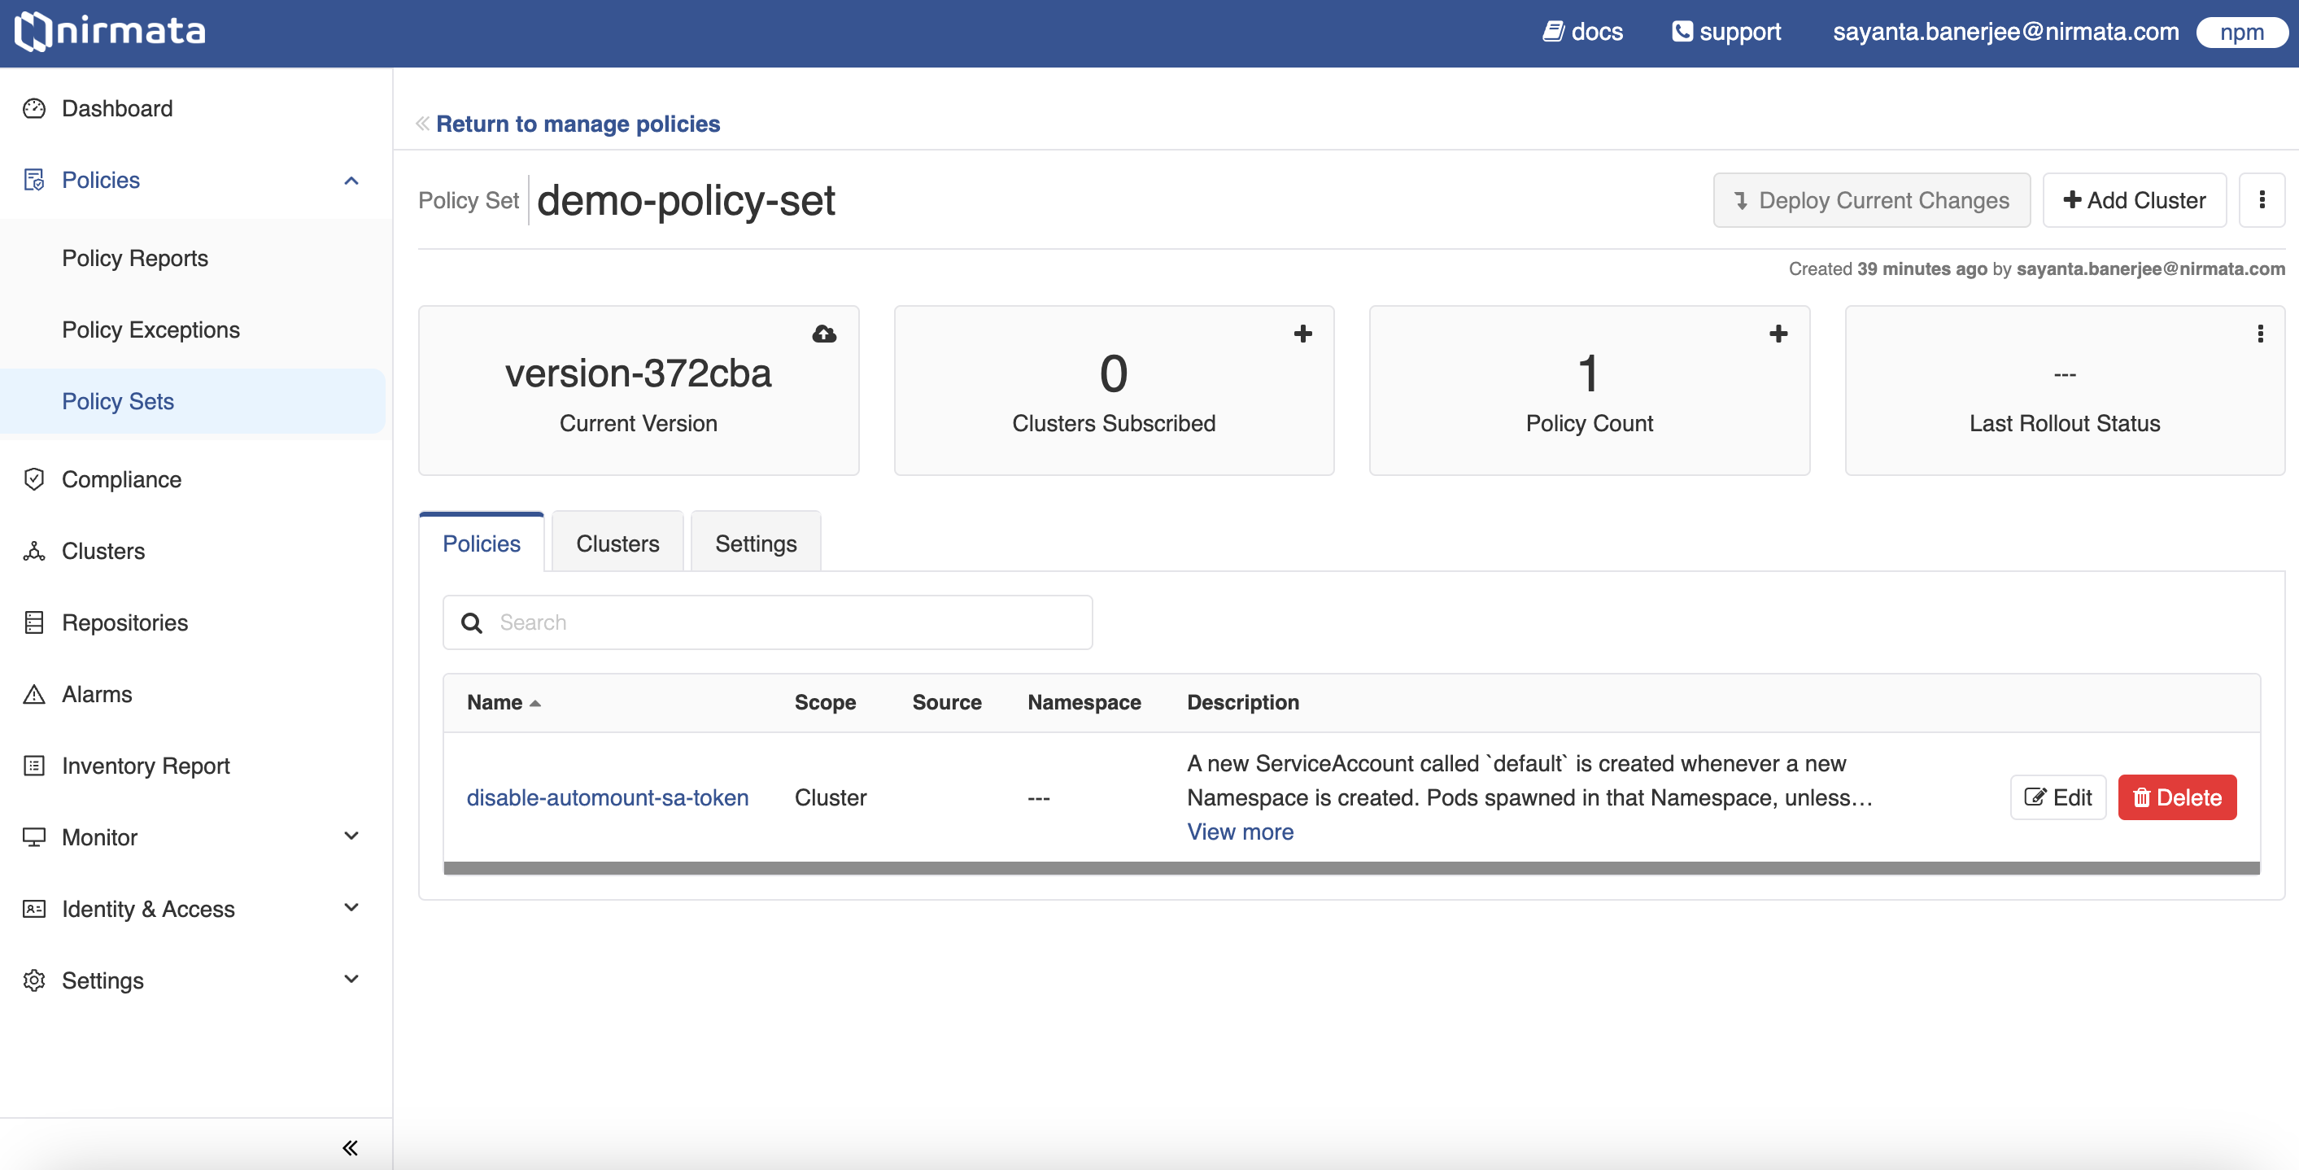The image size is (2299, 1170).
Task: Click the horizontal table scrollbar
Action: click(1351, 868)
